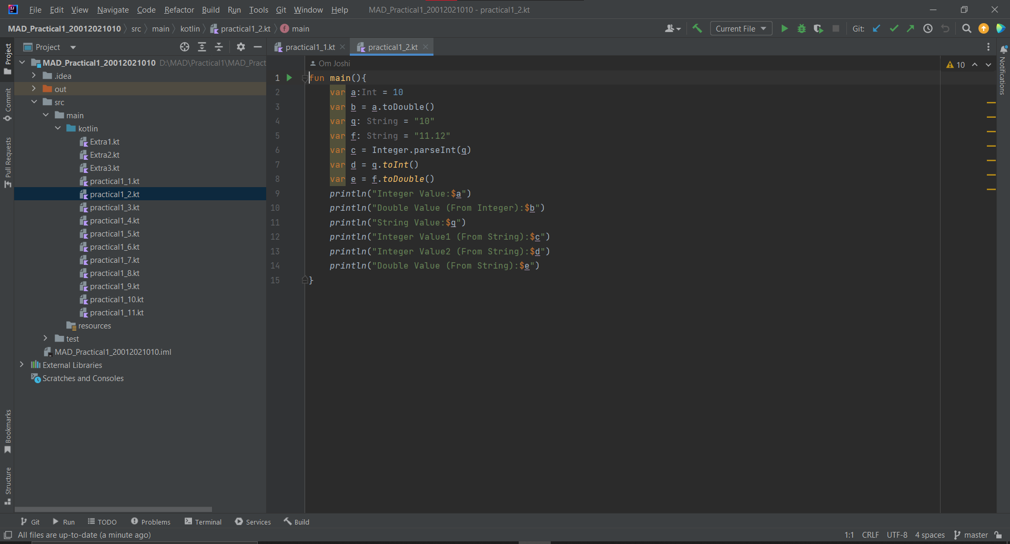Screen dimensions: 1010x544
Task: Open Search Everywhere magnifier icon
Action: coord(966,28)
